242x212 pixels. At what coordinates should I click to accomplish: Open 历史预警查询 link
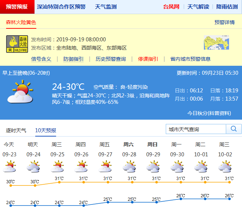tap(111, 59)
